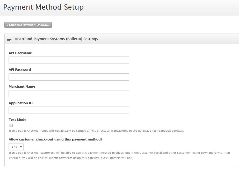The width and height of the screenshot is (239, 169).
Task: Focus the API Username input field
Action: [69, 60]
